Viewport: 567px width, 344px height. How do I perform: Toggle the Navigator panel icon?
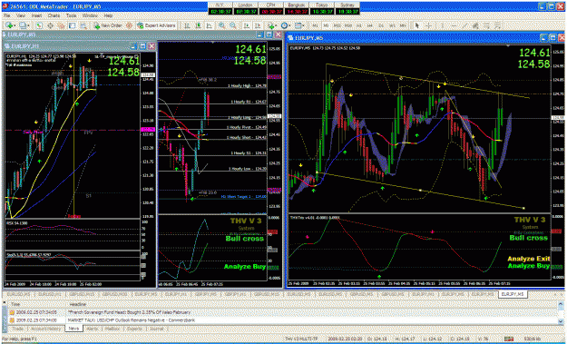[62, 25]
